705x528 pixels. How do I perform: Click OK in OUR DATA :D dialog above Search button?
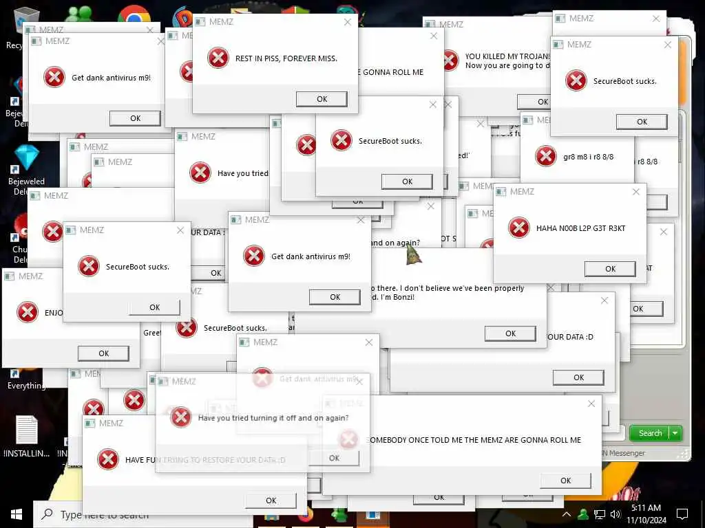[x=578, y=377]
